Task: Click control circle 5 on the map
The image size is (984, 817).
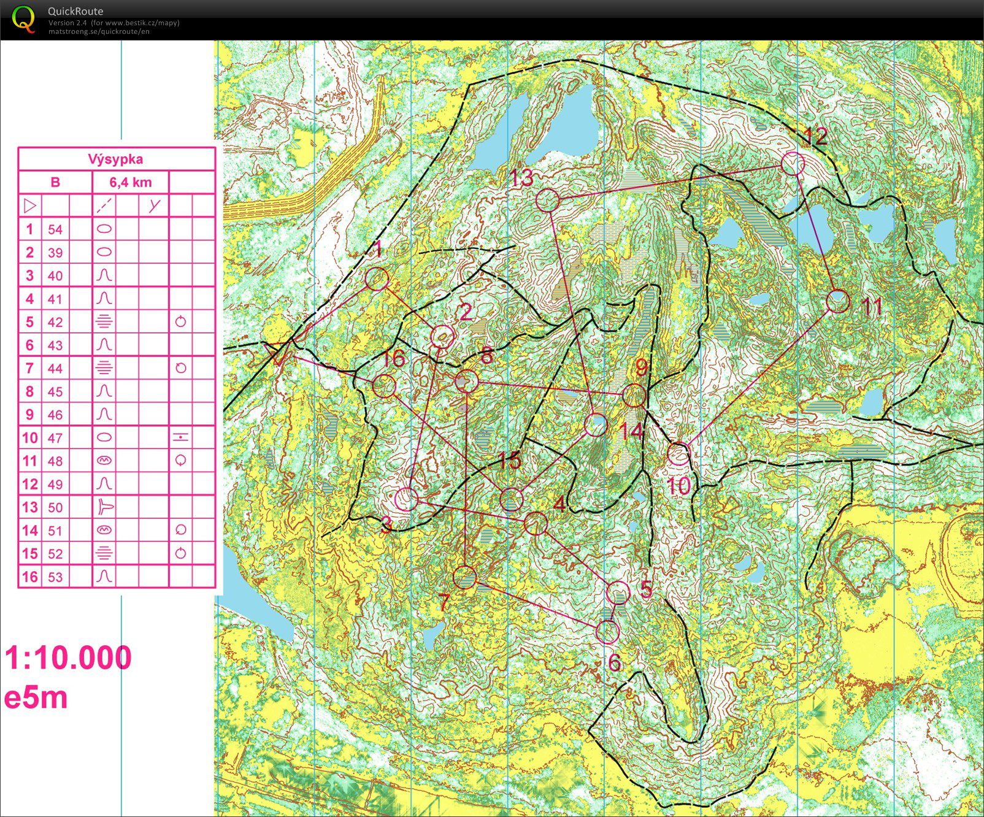Action: (618, 593)
